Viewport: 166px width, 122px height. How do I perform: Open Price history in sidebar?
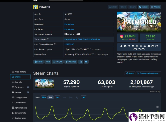(20, 72)
